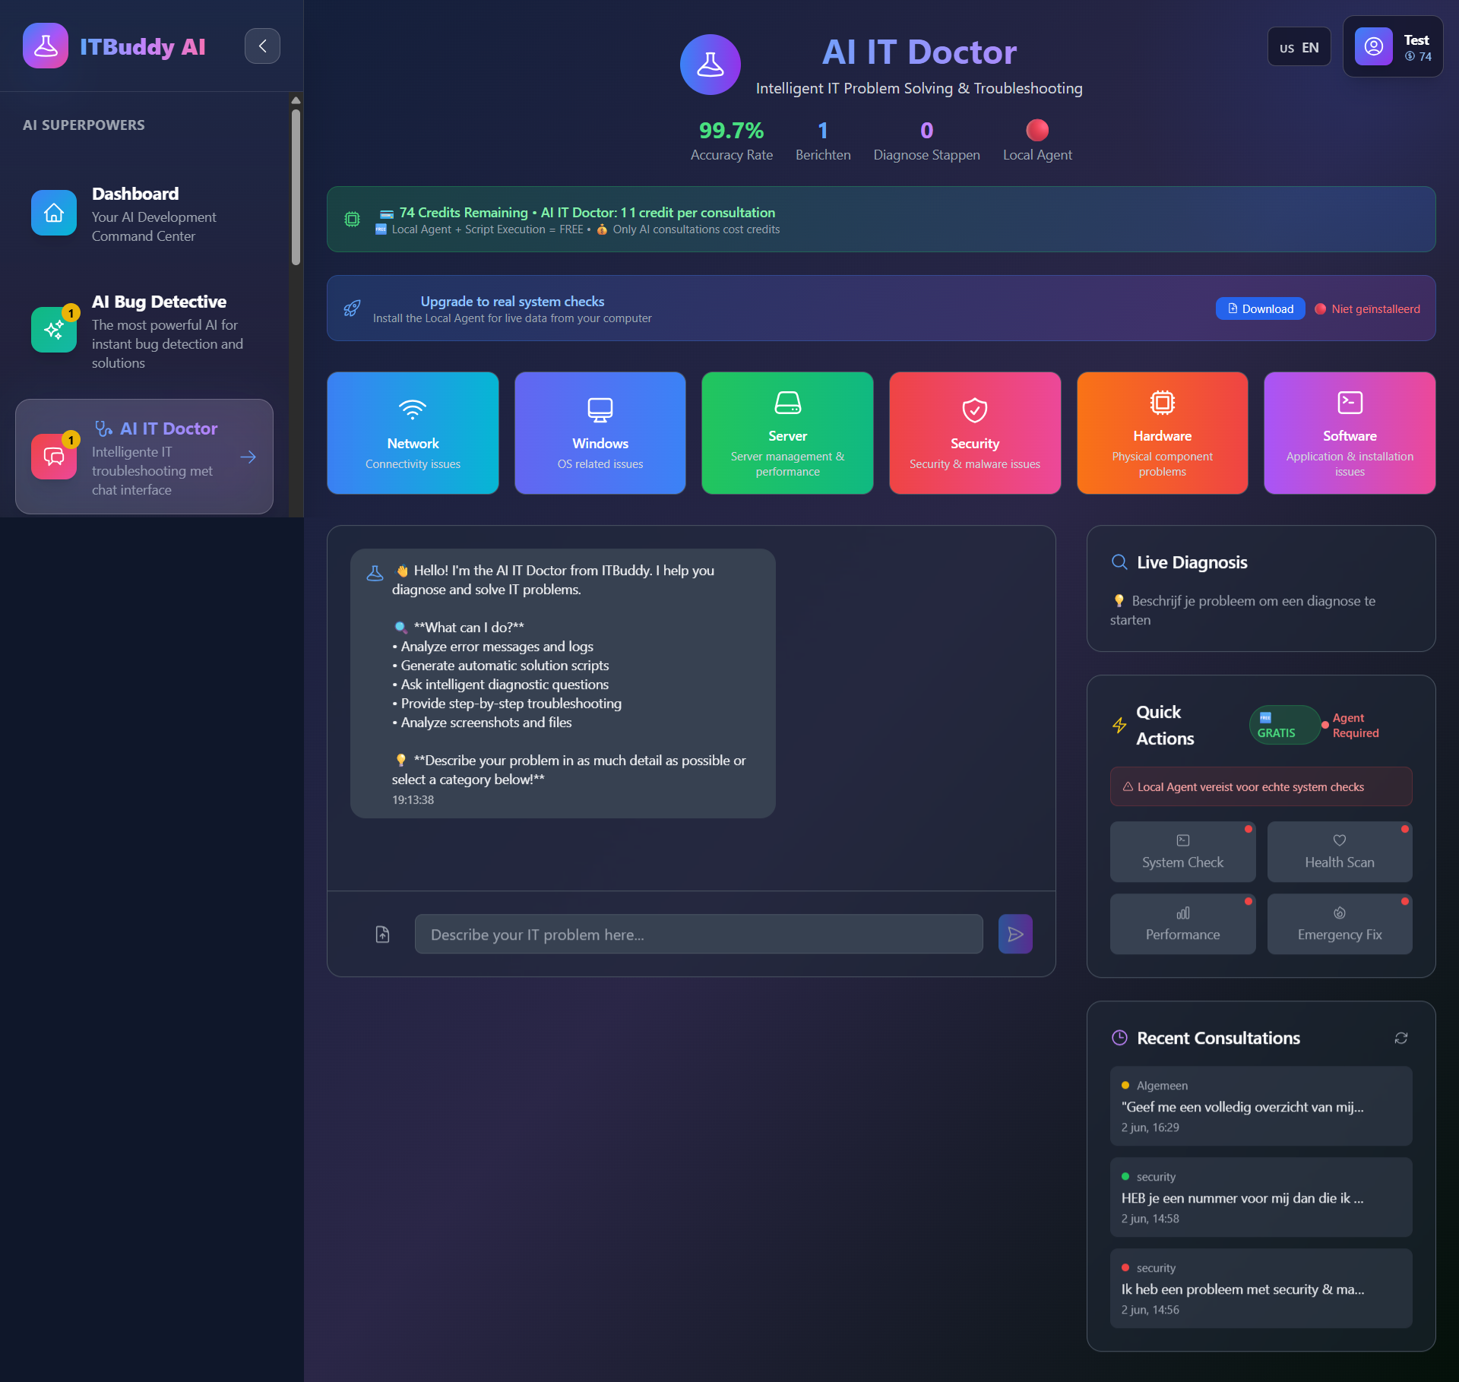Open the security consultation from 14:56
1459x1382 pixels.
(1261, 1289)
